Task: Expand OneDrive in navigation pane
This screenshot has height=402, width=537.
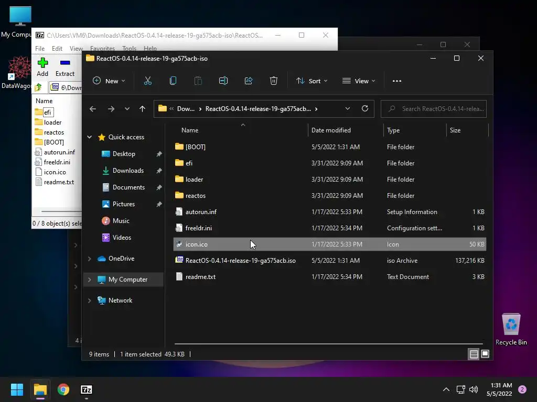Action: [x=89, y=259]
